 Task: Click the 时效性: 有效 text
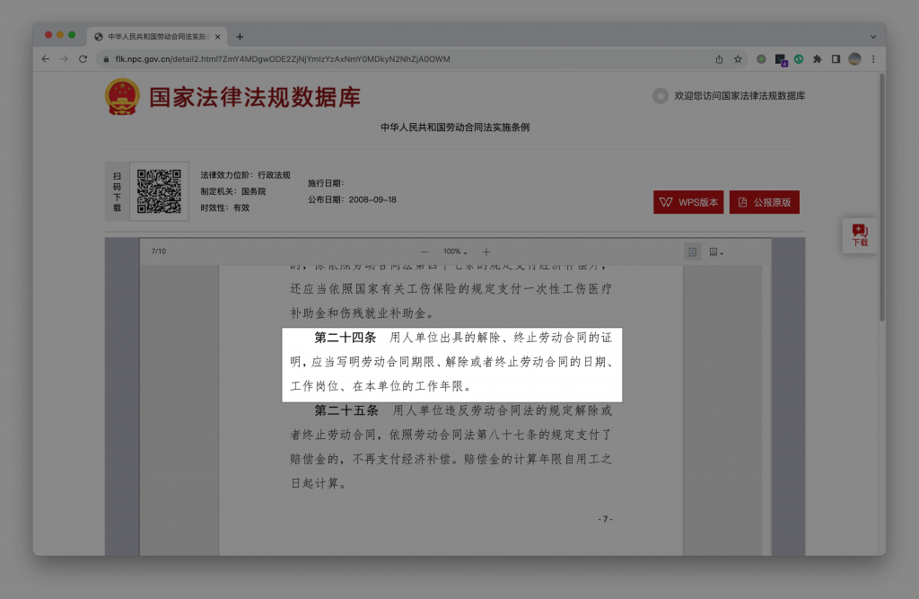point(225,207)
